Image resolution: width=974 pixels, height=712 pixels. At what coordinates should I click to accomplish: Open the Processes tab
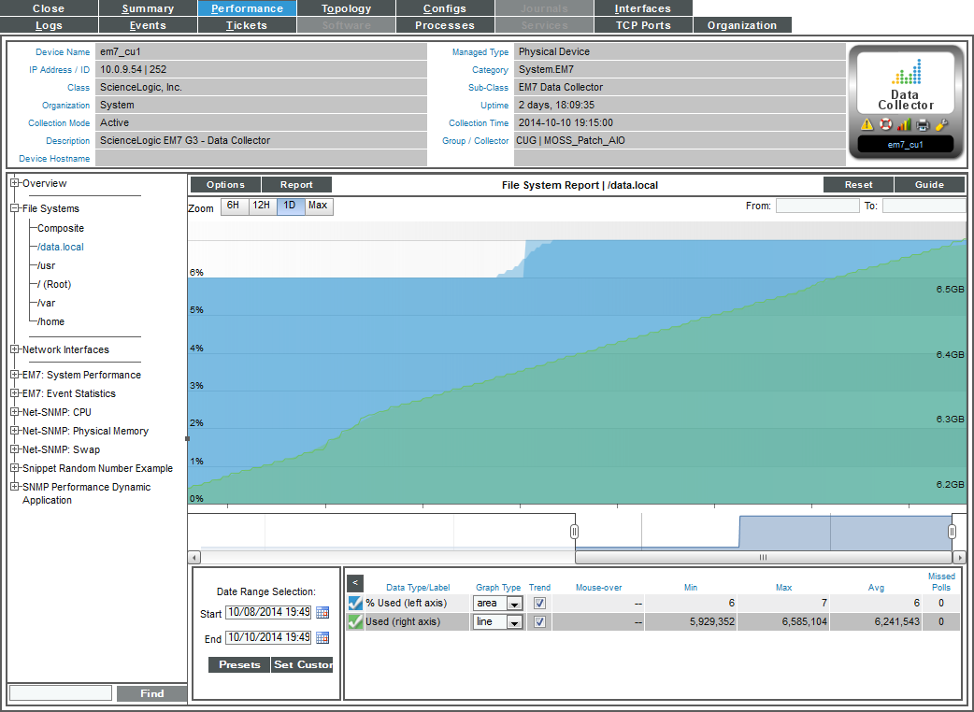(445, 25)
